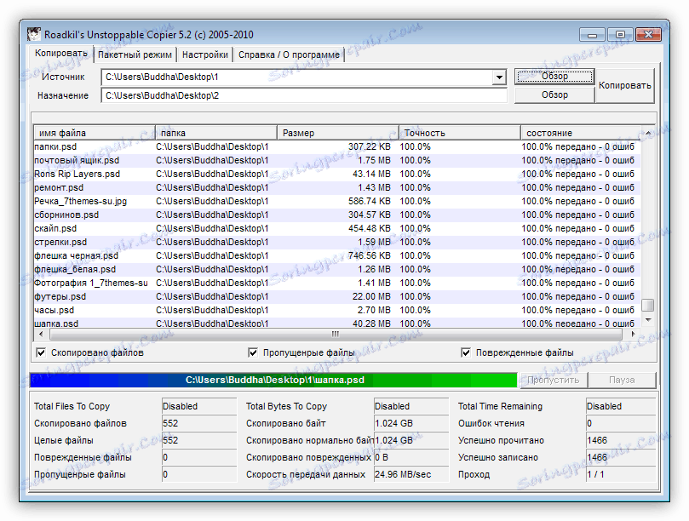
Task: Select file Речка_7themes-su.jpg
Action: (x=80, y=201)
